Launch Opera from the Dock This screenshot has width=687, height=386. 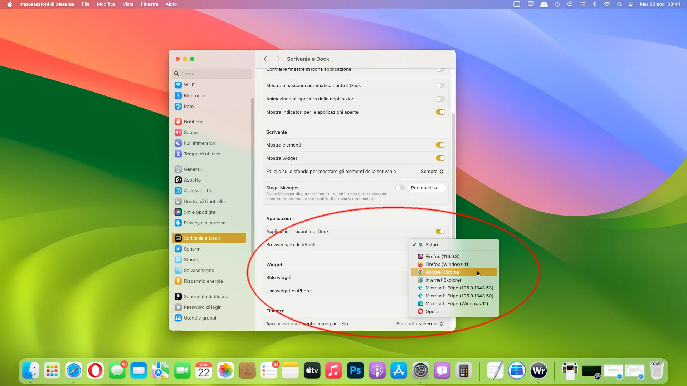click(x=95, y=371)
